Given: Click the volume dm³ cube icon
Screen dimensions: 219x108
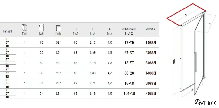Looking at the screenshot, I should [x=58, y=28].
